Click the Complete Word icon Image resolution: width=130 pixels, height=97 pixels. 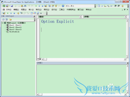tap(111, 6)
